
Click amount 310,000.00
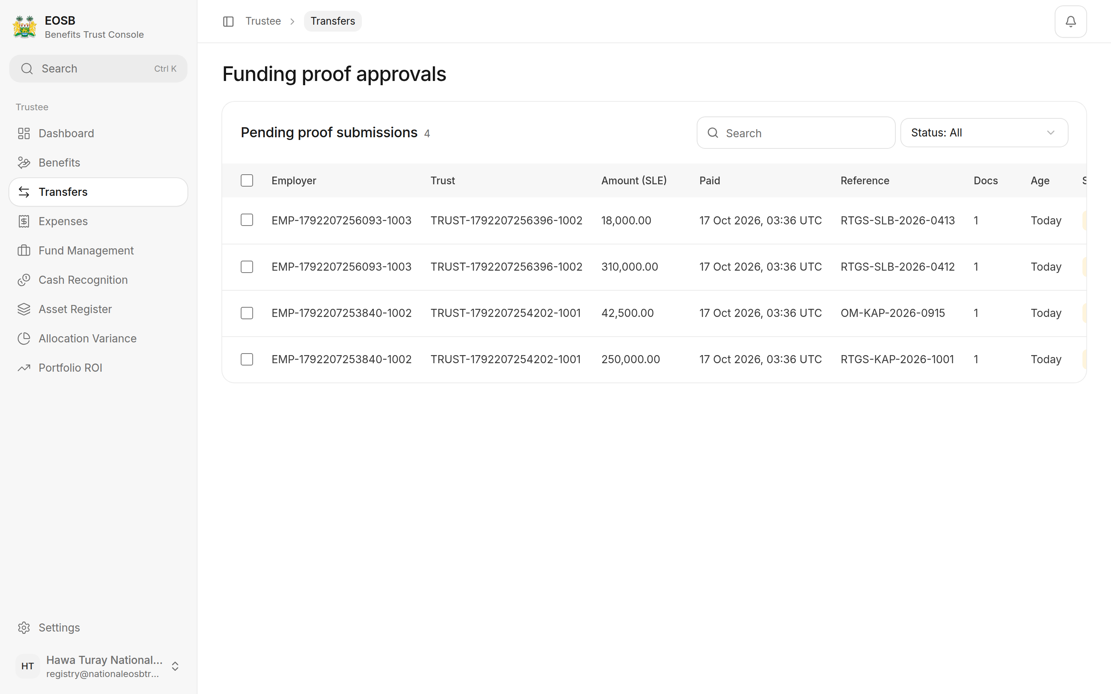(x=630, y=267)
